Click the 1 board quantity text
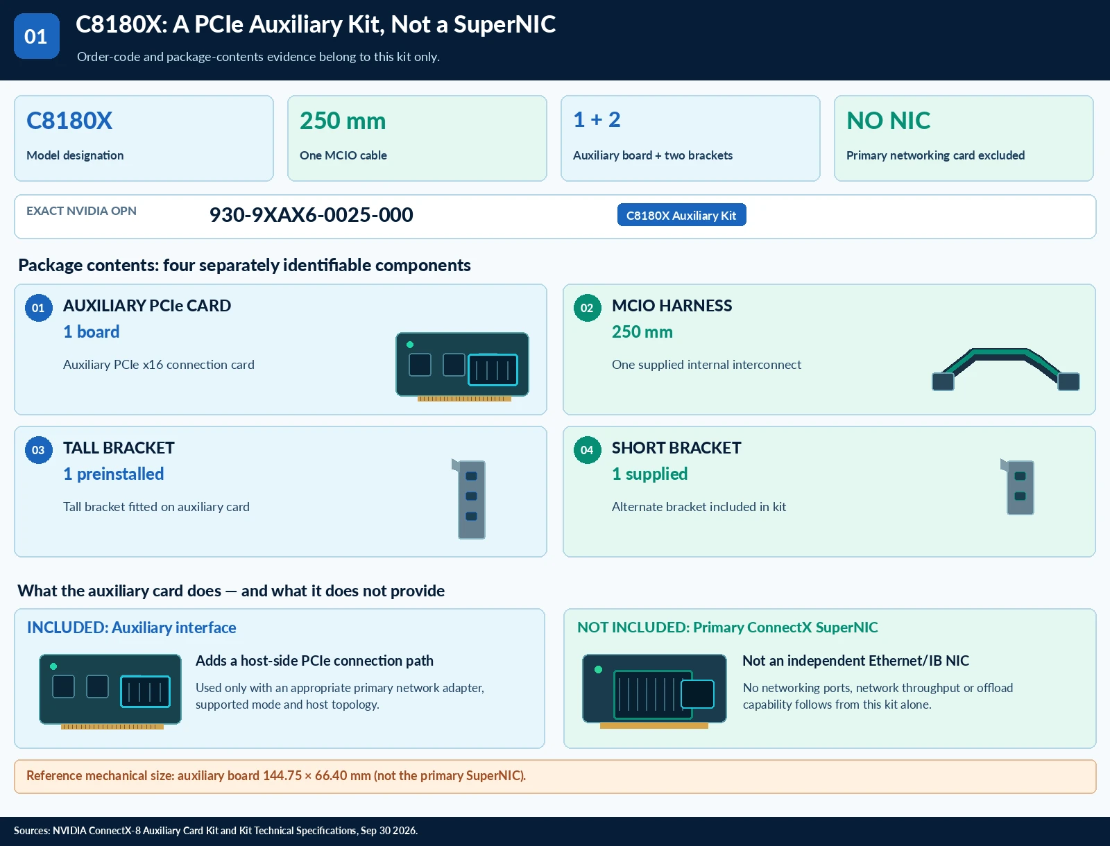This screenshot has height=846, width=1110. pyautogui.click(x=92, y=332)
